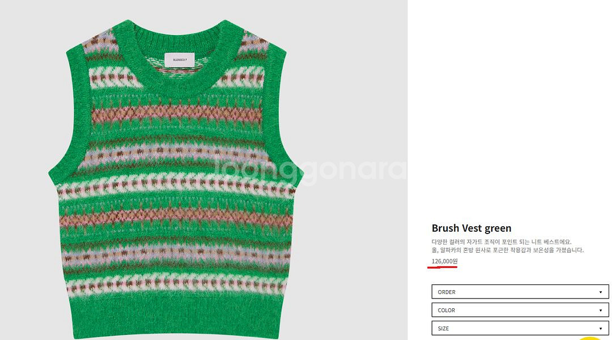612x340 pixels.
Task: Click the ORDER dropdown arrow icon
Action: pyautogui.click(x=600, y=292)
